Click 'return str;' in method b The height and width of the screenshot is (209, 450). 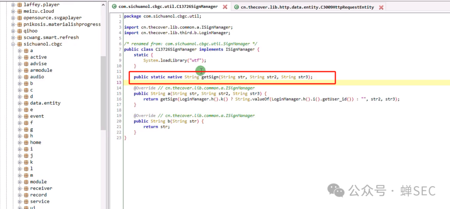pyautogui.click(x=156, y=127)
